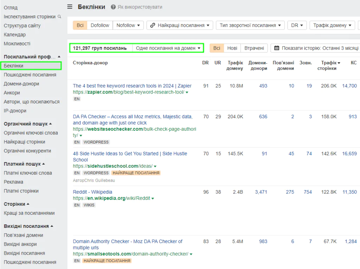The image size is (360, 269).
Task: Open the Одне посилання на домен dropdown
Action: (168, 48)
